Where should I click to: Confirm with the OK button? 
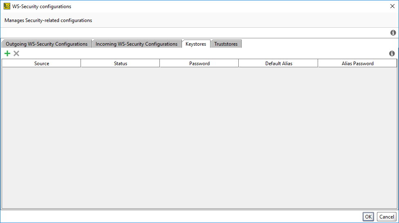click(368, 217)
